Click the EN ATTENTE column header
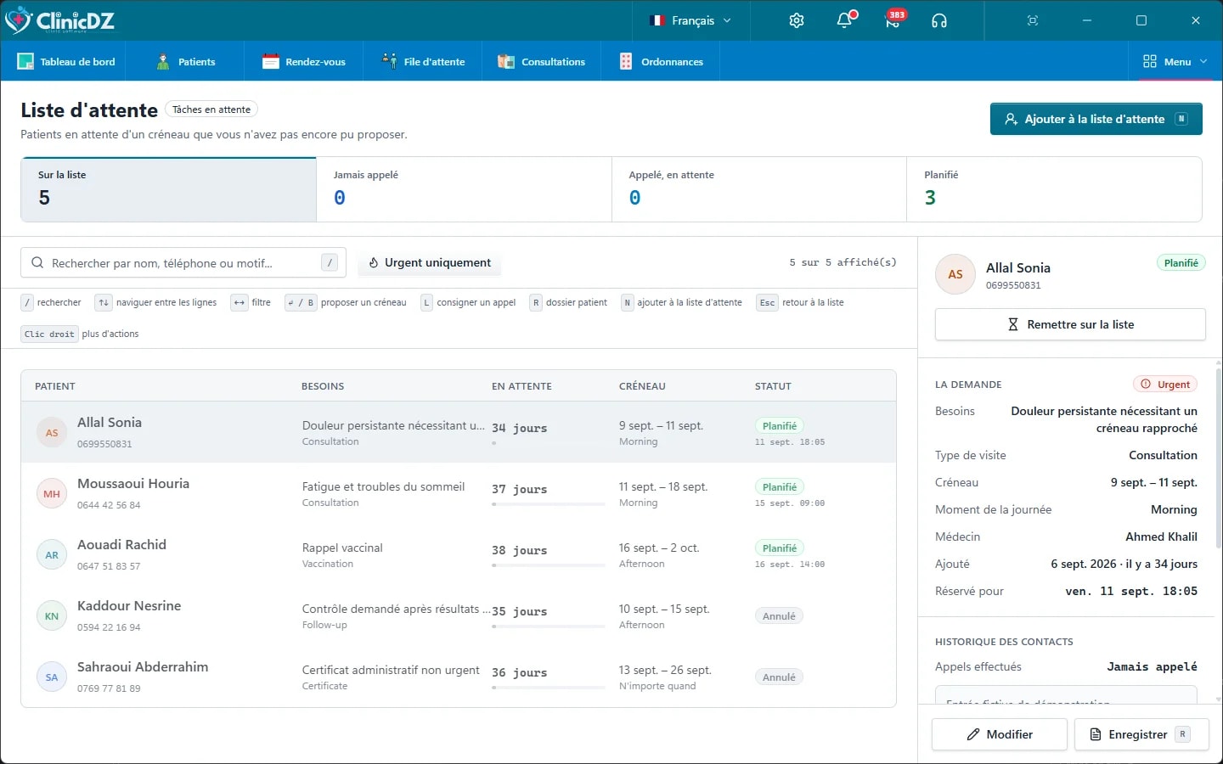 click(x=521, y=386)
